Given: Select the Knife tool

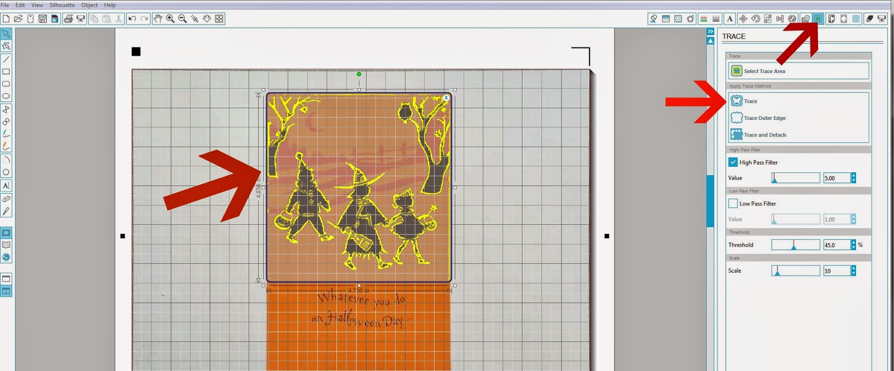Looking at the screenshot, I should coord(6,211).
